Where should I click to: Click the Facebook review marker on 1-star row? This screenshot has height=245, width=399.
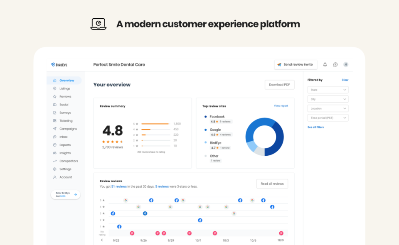click(x=119, y=227)
